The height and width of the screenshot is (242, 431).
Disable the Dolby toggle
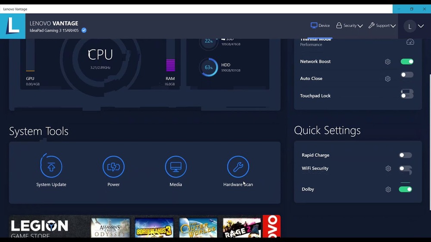pyautogui.click(x=406, y=189)
